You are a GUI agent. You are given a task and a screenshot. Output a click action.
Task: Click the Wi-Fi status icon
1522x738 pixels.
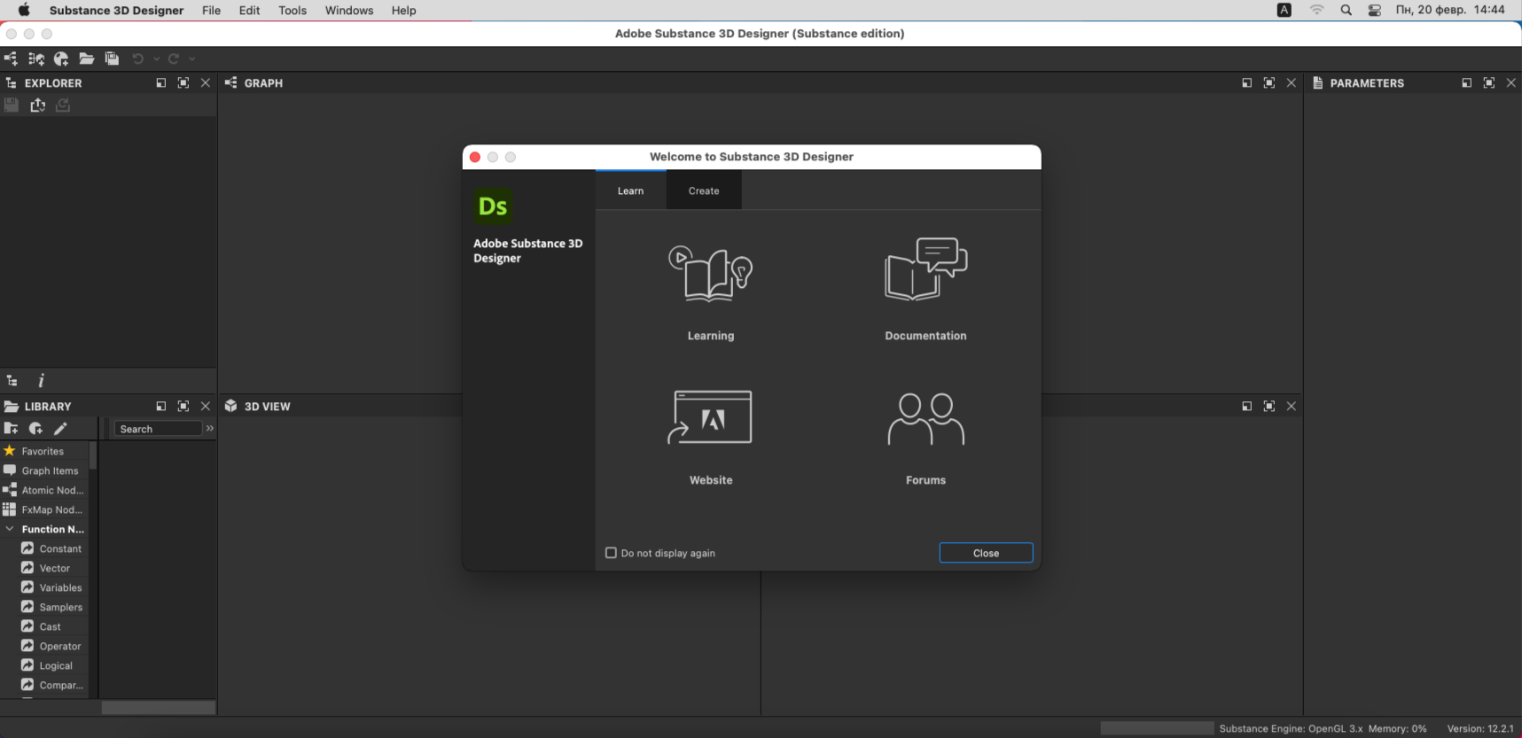coord(1316,11)
